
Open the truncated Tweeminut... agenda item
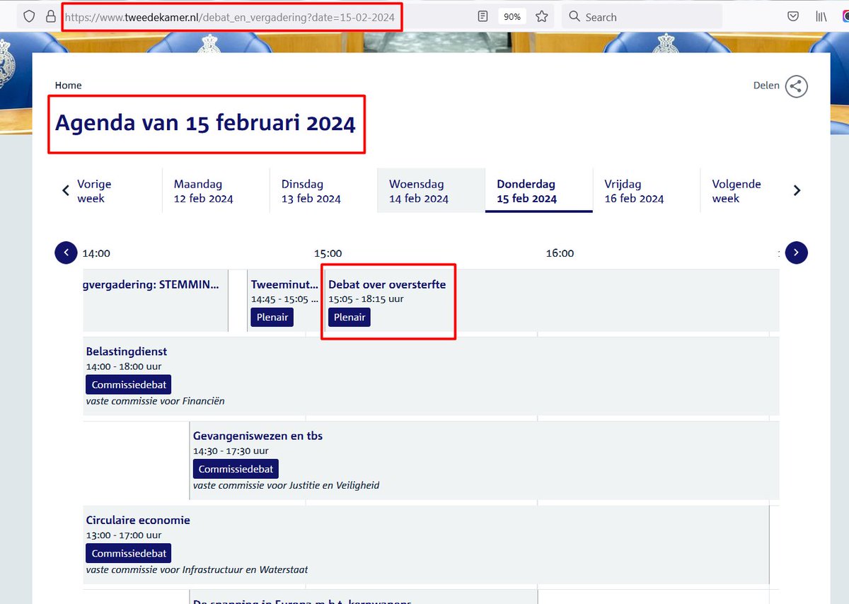[x=284, y=284]
